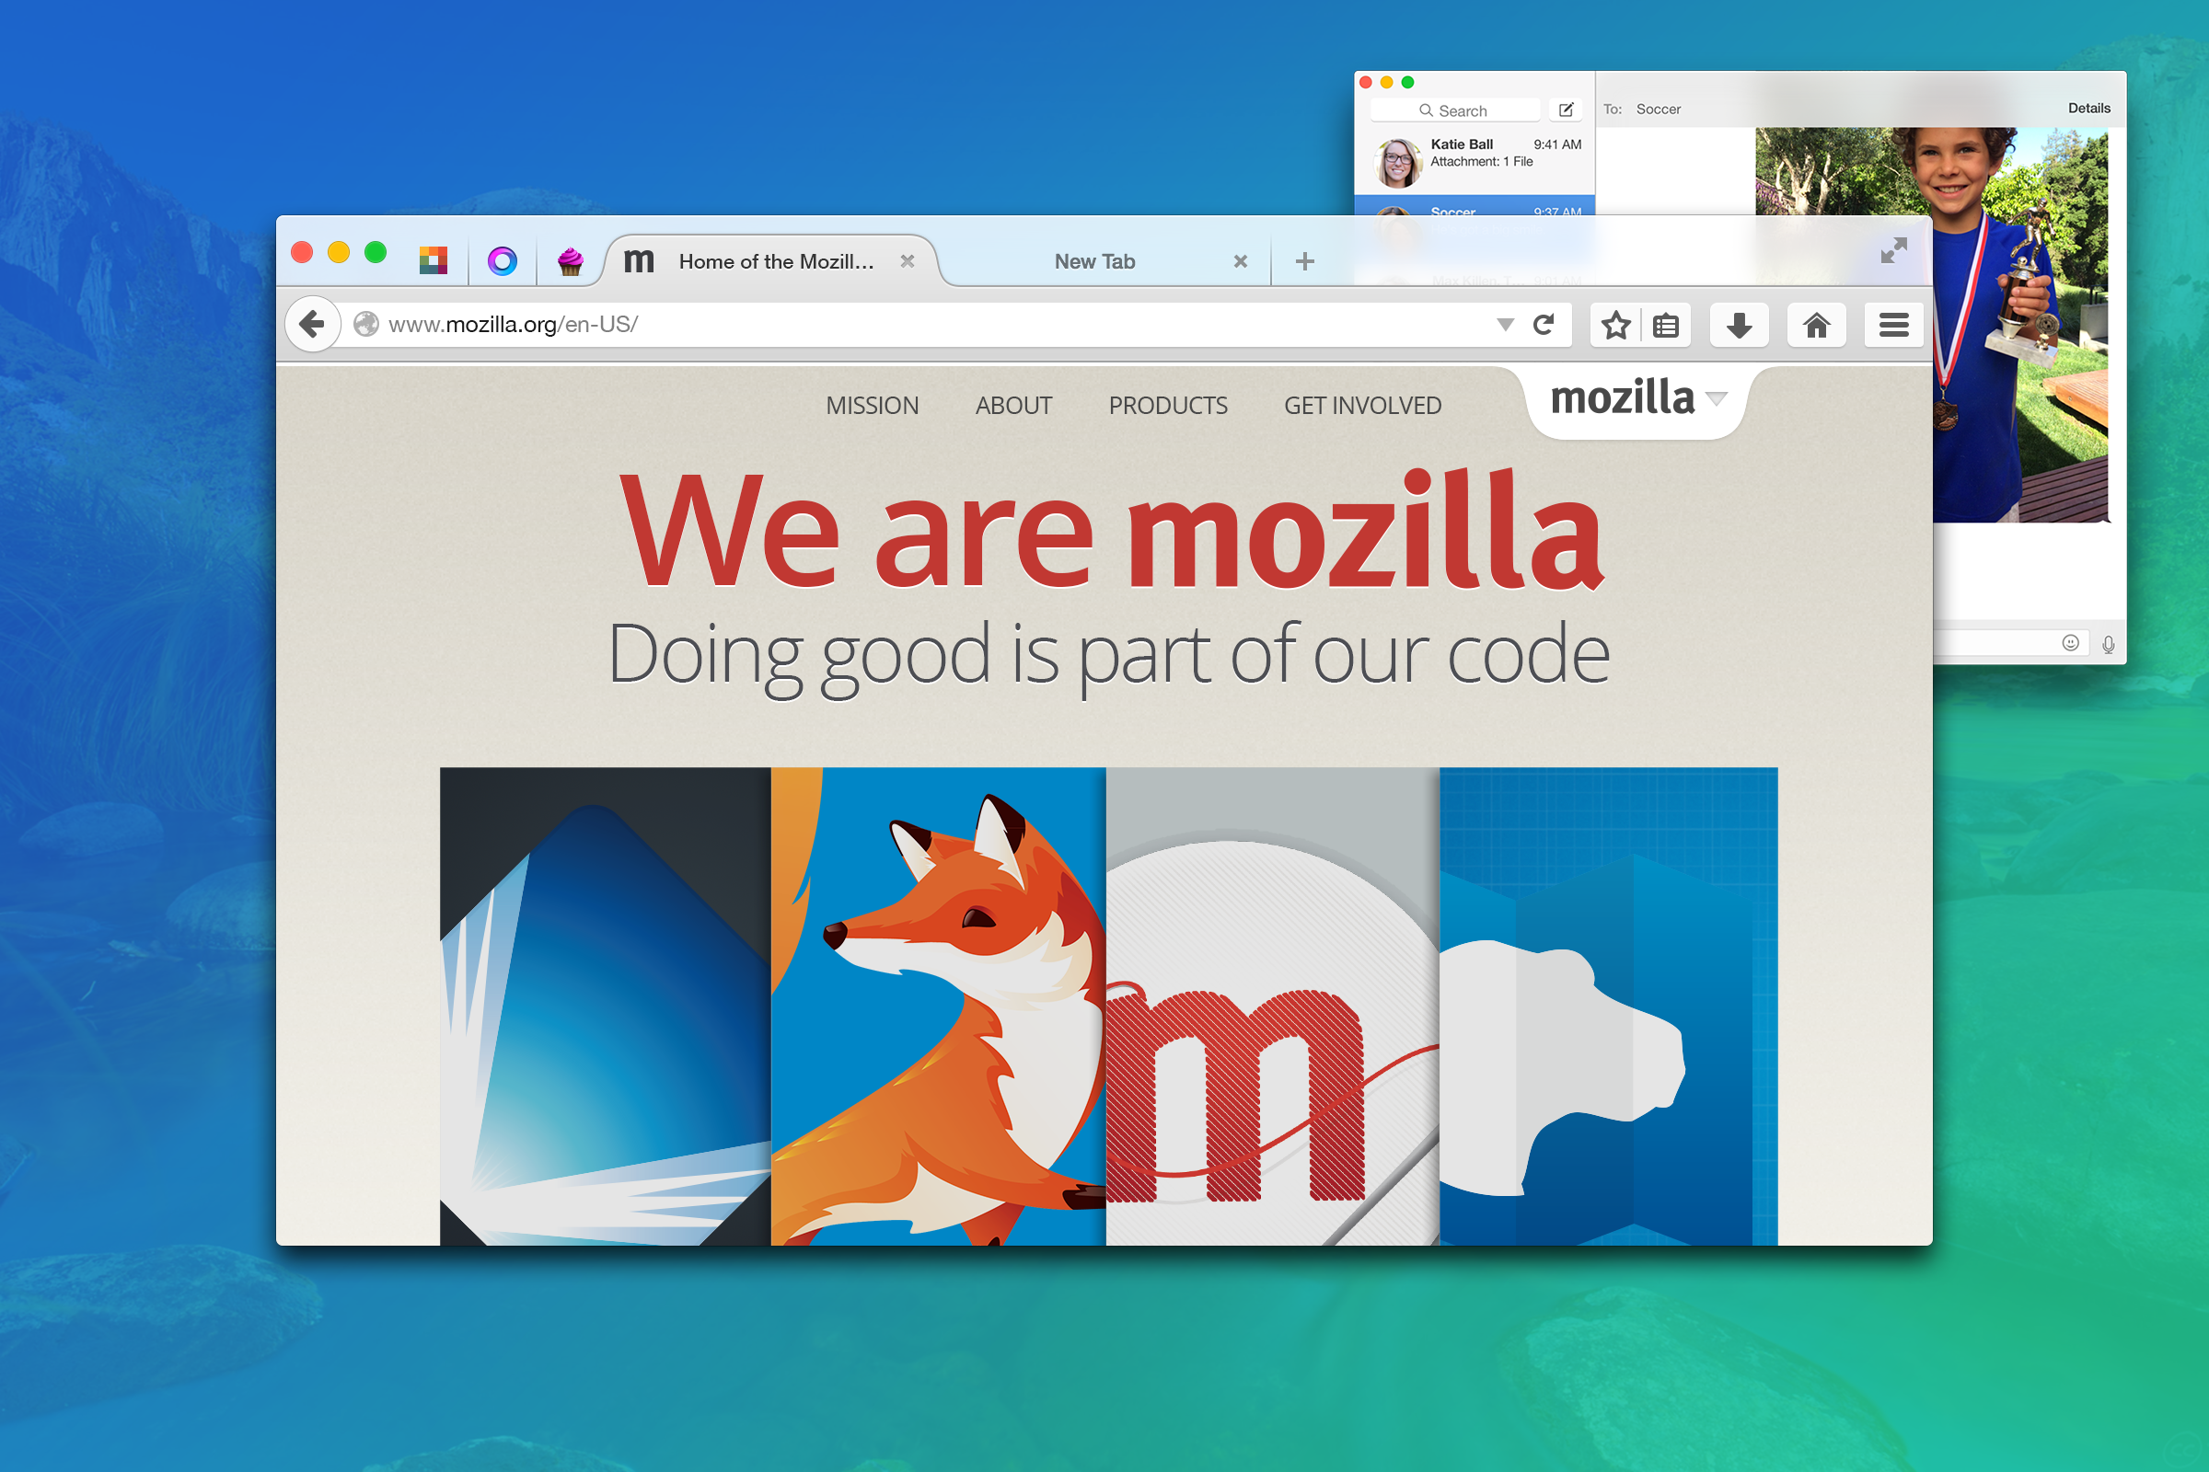Screen dimensions: 2209x1472
Task: Open the cupcake pinned tab
Action: coord(570,260)
